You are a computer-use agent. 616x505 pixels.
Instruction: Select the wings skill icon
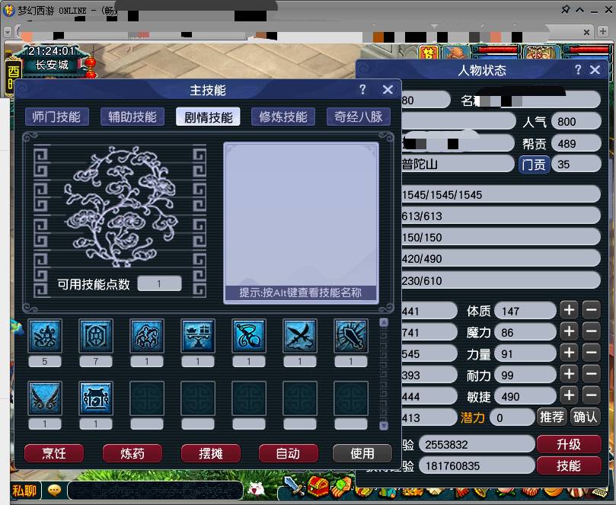[x=45, y=398]
